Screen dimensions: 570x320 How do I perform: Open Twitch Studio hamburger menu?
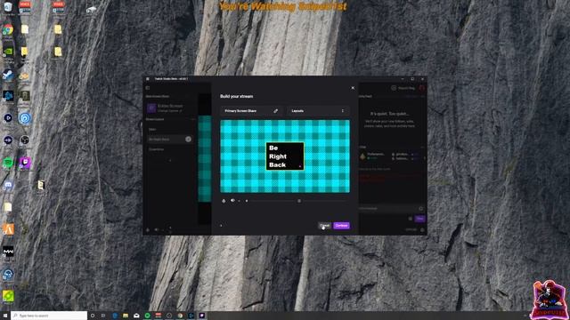pos(148,79)
